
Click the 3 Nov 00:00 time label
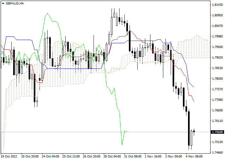(x=174, y=156)
